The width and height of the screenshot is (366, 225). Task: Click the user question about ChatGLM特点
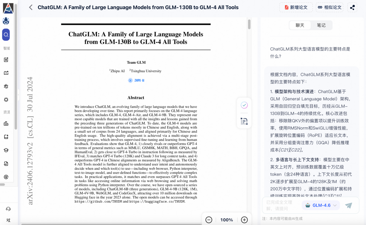pyautogui.click(x=310, y=53)
